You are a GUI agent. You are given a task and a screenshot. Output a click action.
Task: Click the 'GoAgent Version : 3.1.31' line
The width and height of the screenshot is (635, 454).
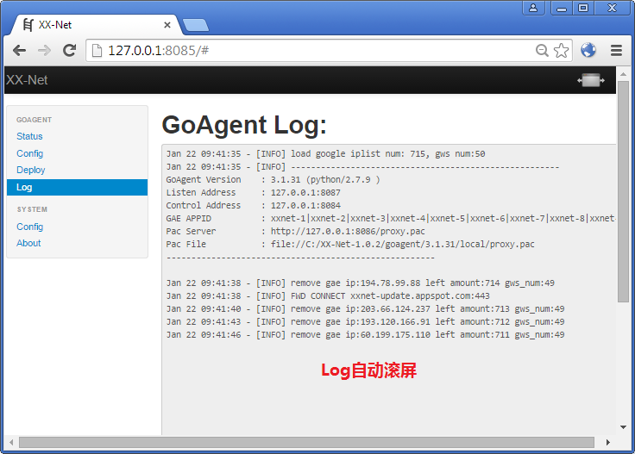[x=273, y=179]
